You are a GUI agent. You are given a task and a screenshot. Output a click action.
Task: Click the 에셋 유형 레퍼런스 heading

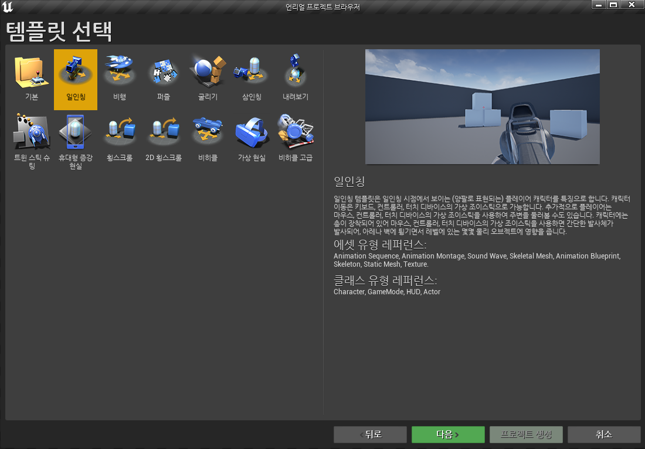pyautogui.click(x=380, y=245)
